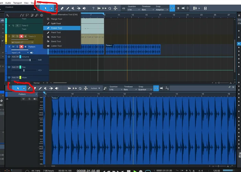Image resolution: width=241 pixels, height=172 pixels.
Task: Open the Transport menu
Action: [x=18, y=2]
